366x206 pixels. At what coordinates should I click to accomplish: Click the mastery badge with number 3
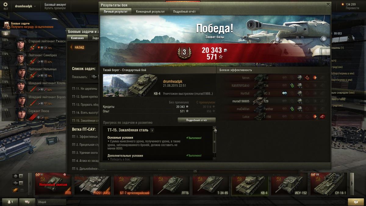click(184, 52)
